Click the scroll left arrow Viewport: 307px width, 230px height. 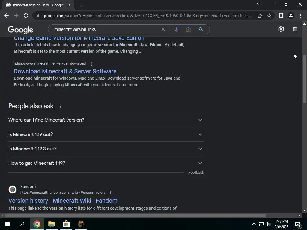(2, 216)
